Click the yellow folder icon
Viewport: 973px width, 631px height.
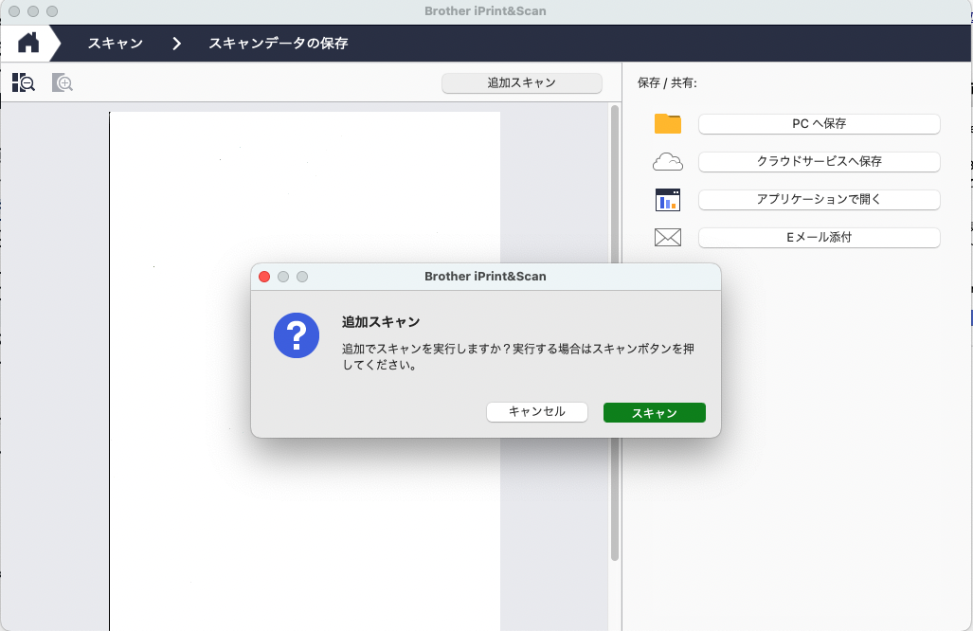tap(668, 124)
